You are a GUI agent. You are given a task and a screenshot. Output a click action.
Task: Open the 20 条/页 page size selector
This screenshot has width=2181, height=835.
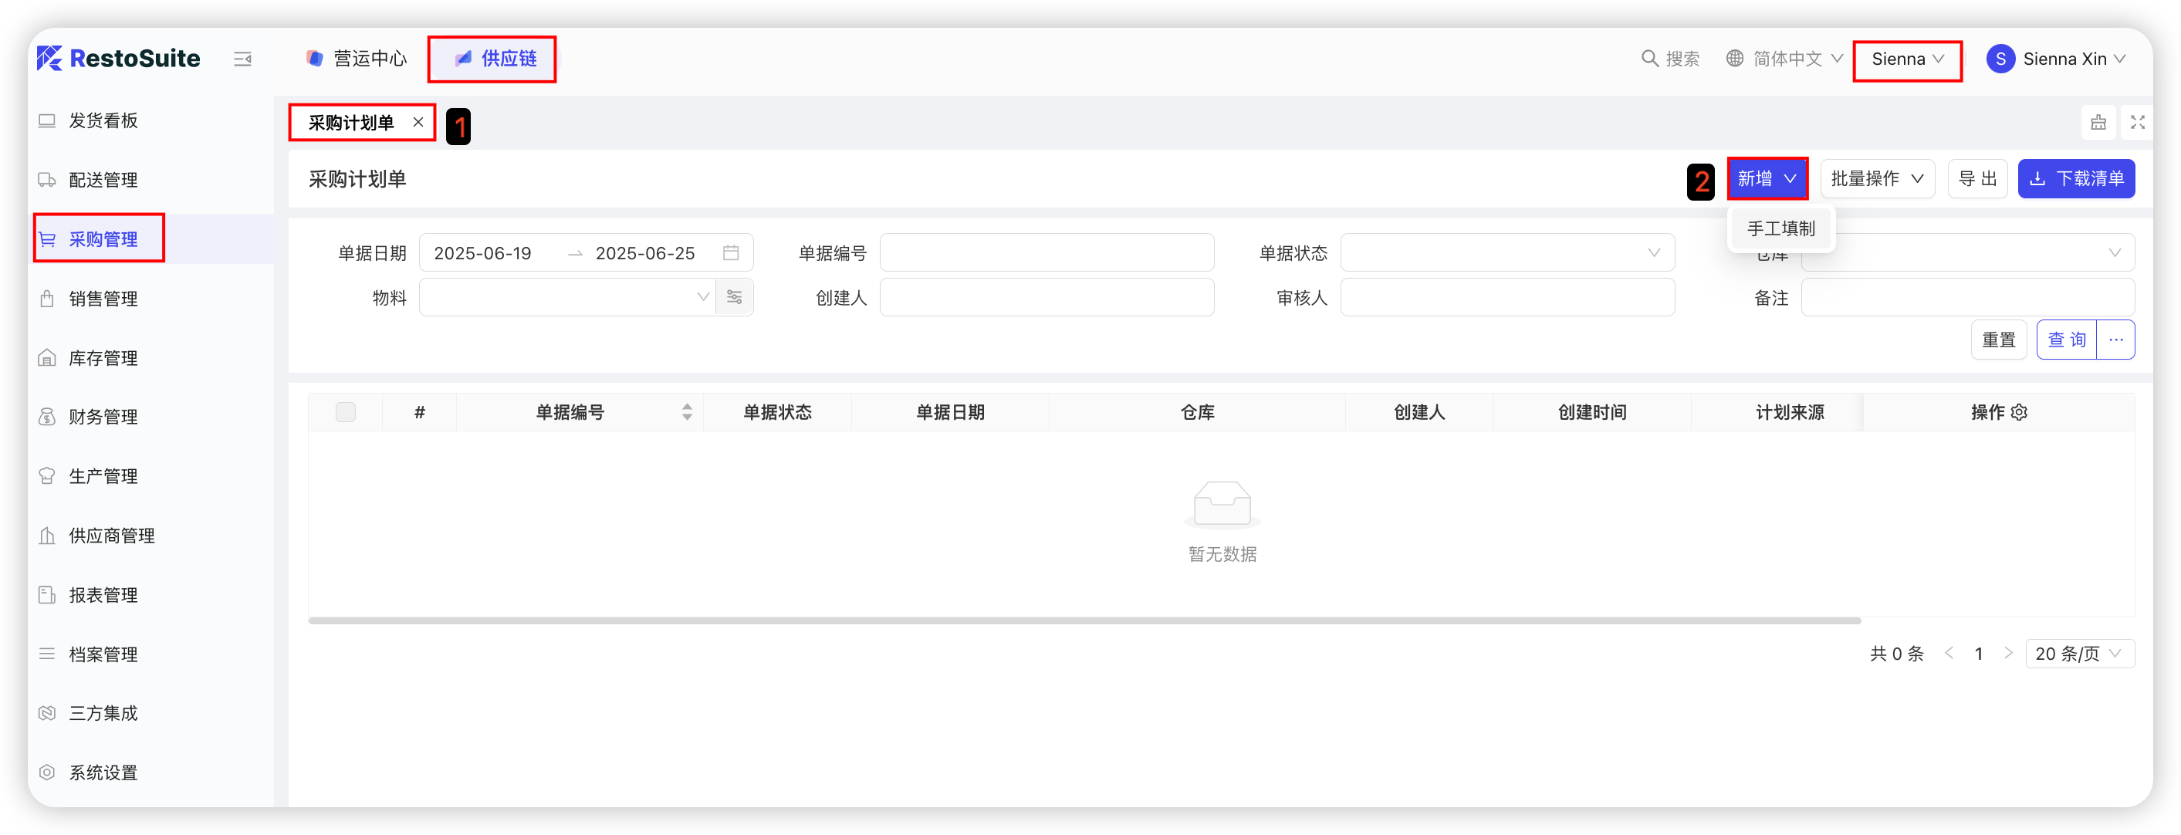coord(2078,653)
